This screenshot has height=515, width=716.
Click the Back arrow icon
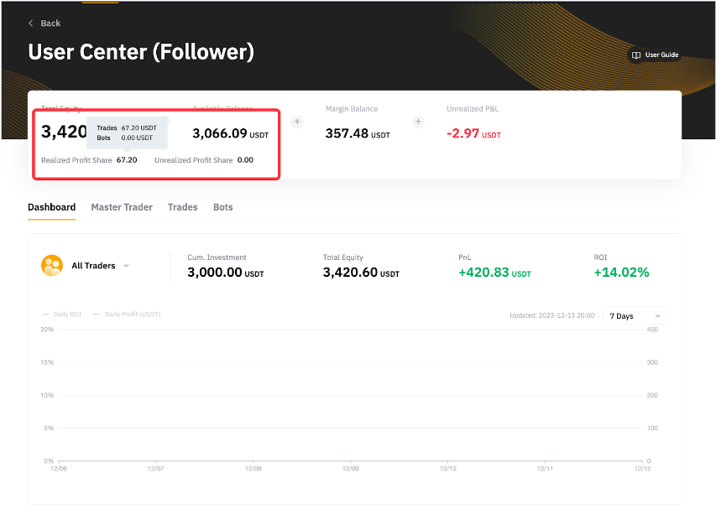click(x=31, y=23)
